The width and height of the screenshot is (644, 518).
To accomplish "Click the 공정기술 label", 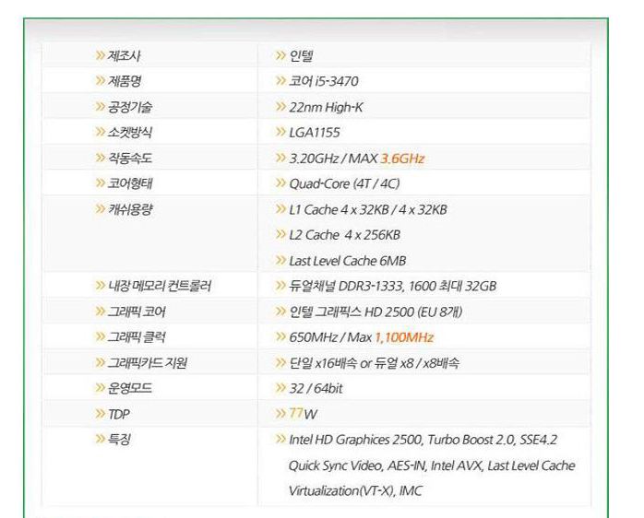I will 130,107.
